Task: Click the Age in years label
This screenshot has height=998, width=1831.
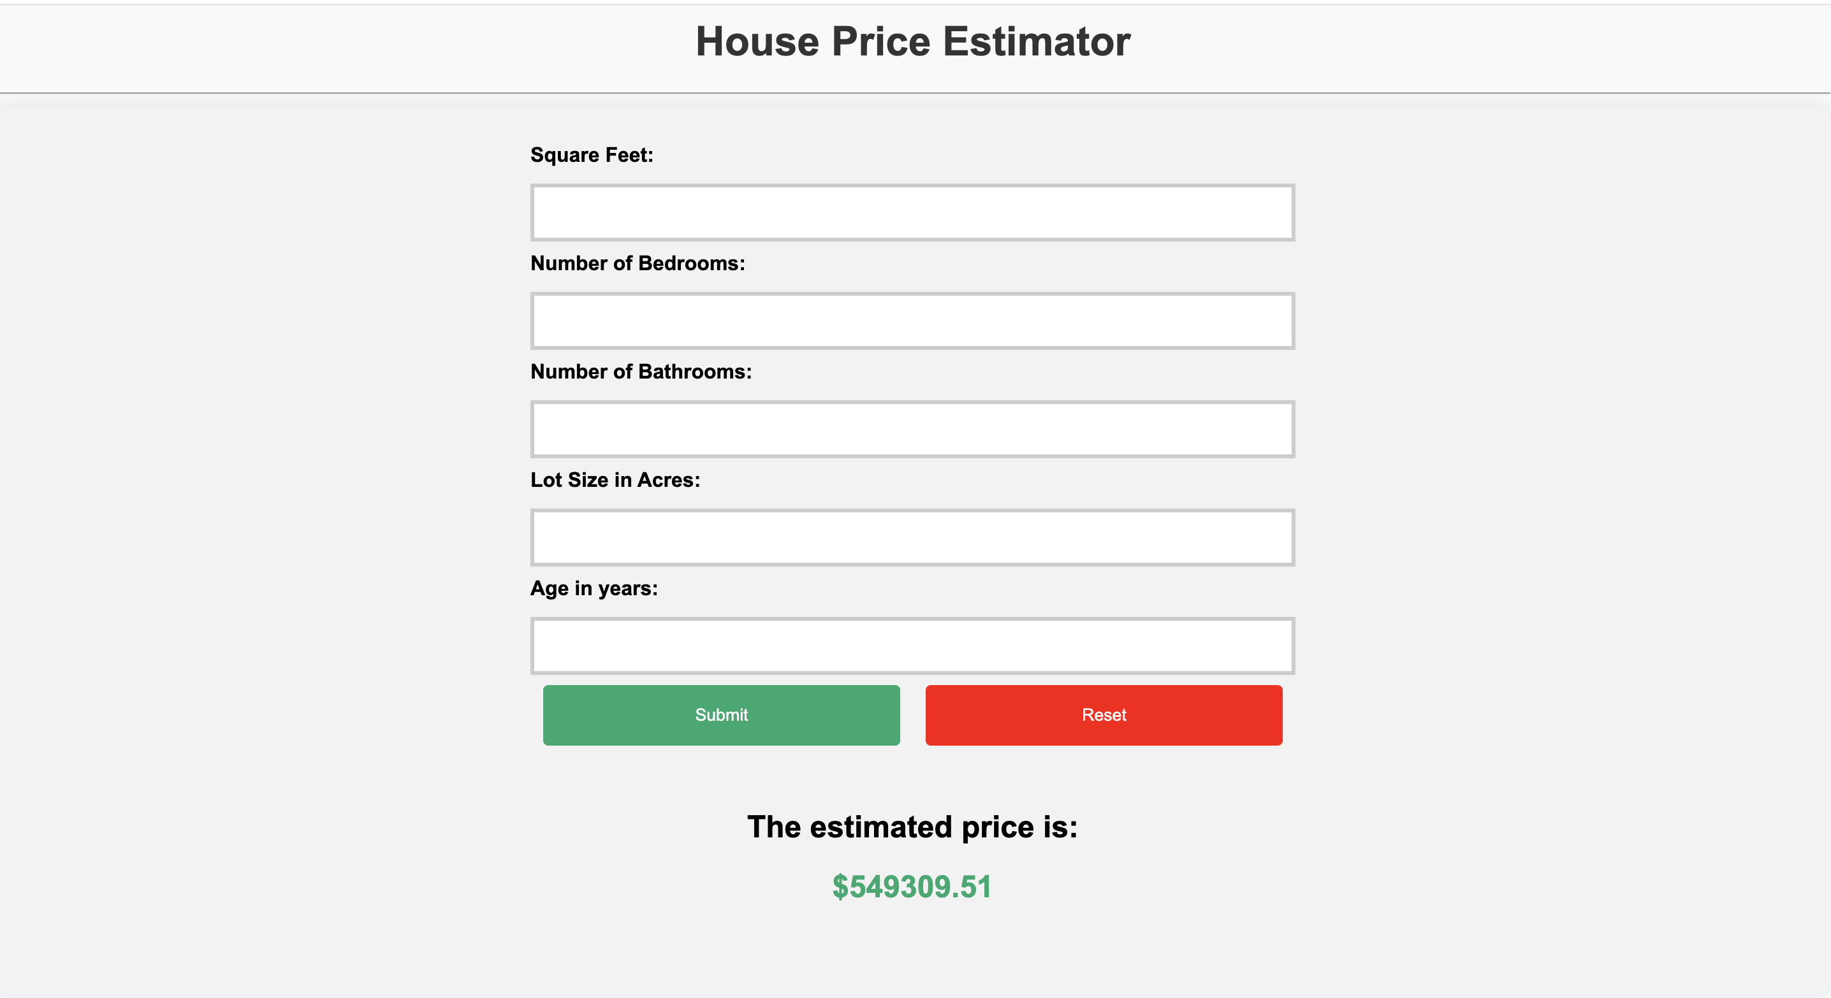Action: coord(594,588)
